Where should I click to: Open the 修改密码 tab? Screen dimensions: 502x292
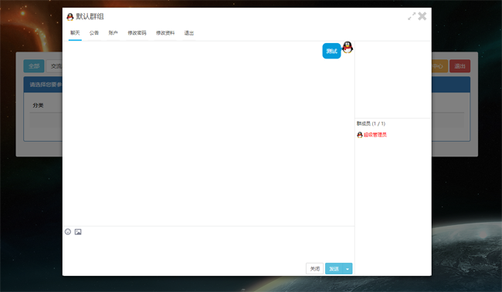[x=137, y=33]
